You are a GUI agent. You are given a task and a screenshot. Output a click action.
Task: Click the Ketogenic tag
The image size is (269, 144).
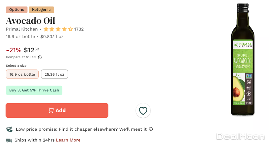[x=41, y=10]
